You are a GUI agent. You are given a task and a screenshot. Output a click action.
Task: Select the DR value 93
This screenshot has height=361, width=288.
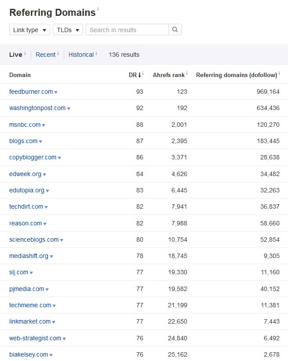[x=140, y=92]
